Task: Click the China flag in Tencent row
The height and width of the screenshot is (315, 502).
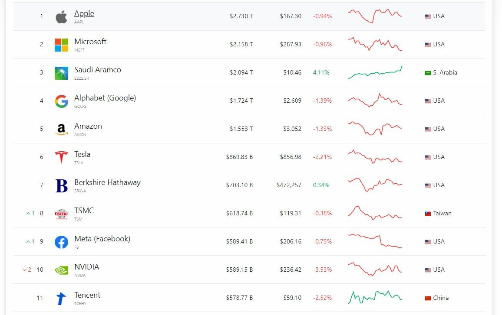Action: tap(428, 298)
